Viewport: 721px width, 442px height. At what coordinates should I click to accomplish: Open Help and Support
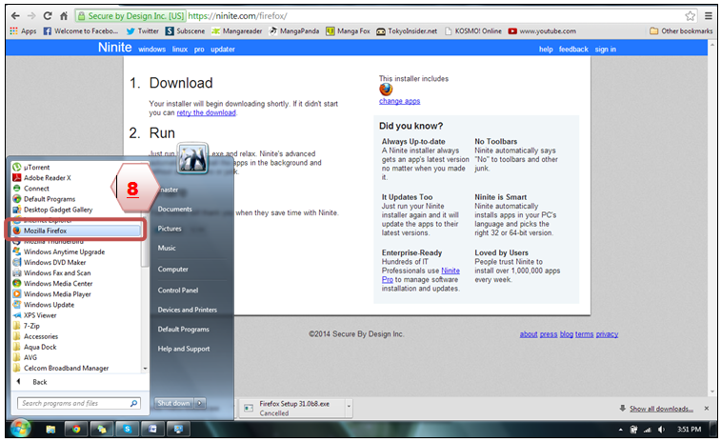[x=184, y=349]
